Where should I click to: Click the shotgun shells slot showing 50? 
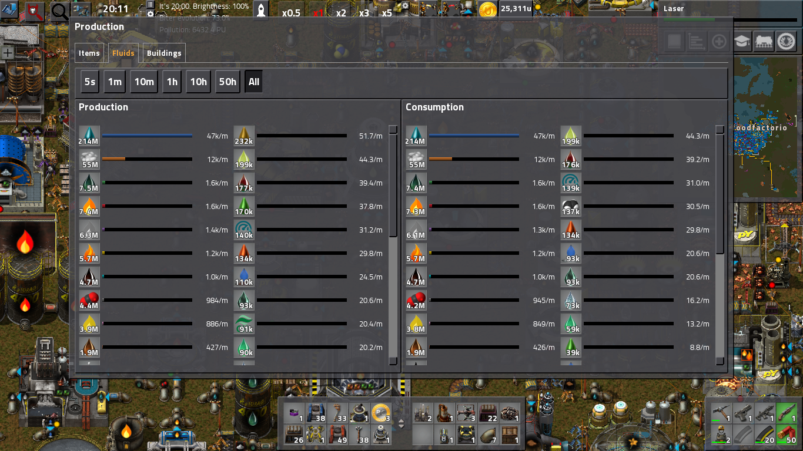pyautogui.click(x=787, y=435)
